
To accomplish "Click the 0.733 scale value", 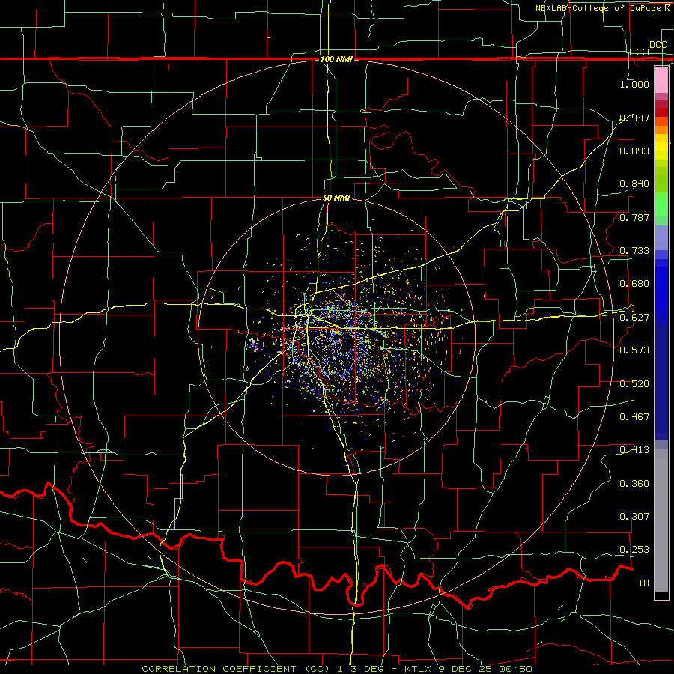I will click(634, 251).
